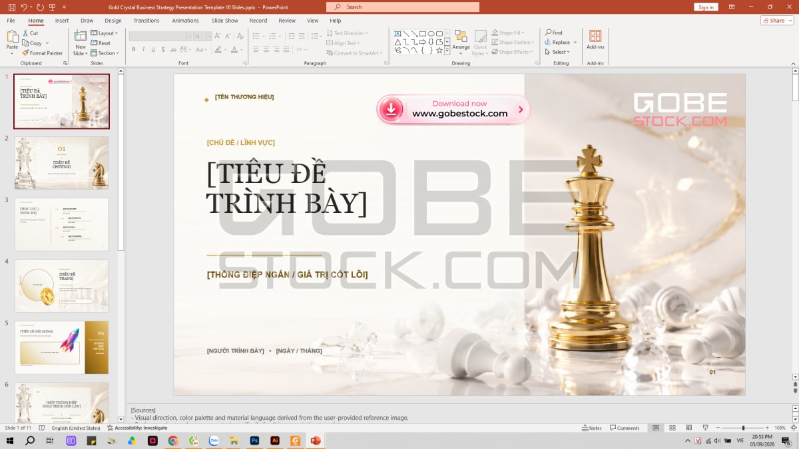Open the Layout dropdown
Image resolution: width=799 pixels, height=449 pixels.
point(104,33)
